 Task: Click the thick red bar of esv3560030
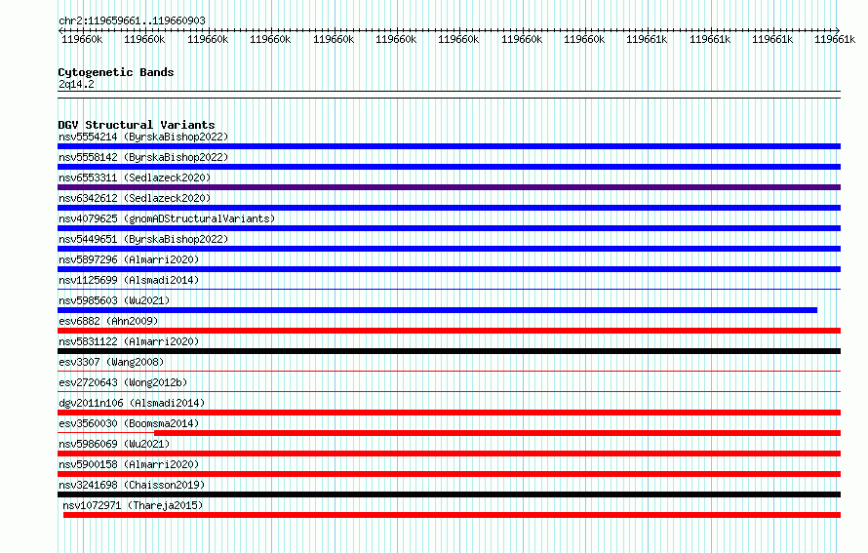[x=497, y=433]
